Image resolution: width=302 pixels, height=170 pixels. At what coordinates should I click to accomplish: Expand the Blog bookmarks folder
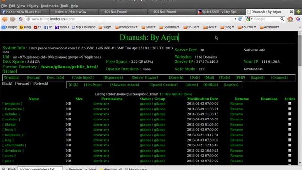(x=227, y=27)
